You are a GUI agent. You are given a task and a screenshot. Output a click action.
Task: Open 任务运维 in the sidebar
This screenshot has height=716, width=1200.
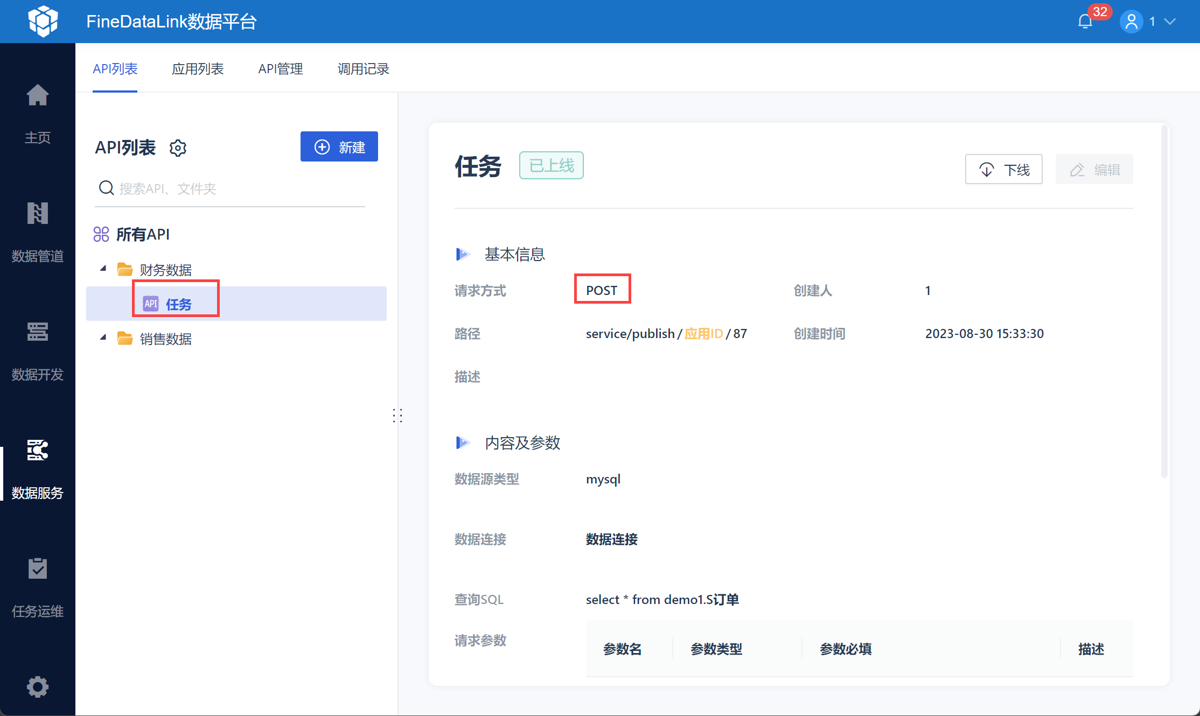pyautogui.click(x=38, y=587)
